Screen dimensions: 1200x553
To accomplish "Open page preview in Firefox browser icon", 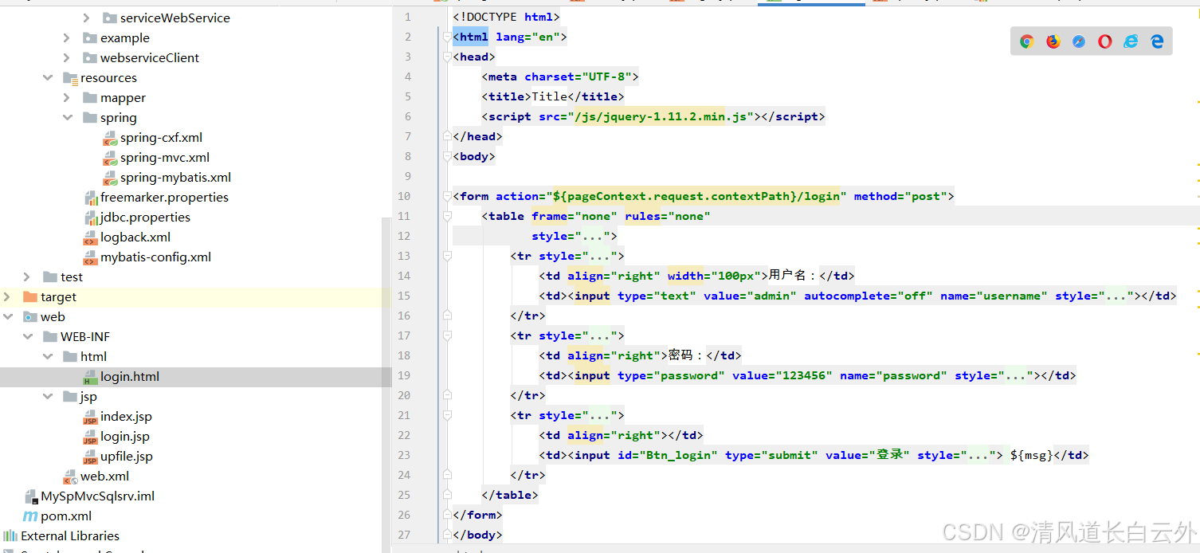I will (x=1053, y=41).
